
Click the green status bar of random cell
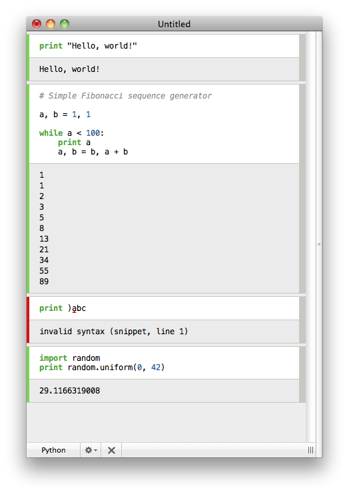[28, 375]
